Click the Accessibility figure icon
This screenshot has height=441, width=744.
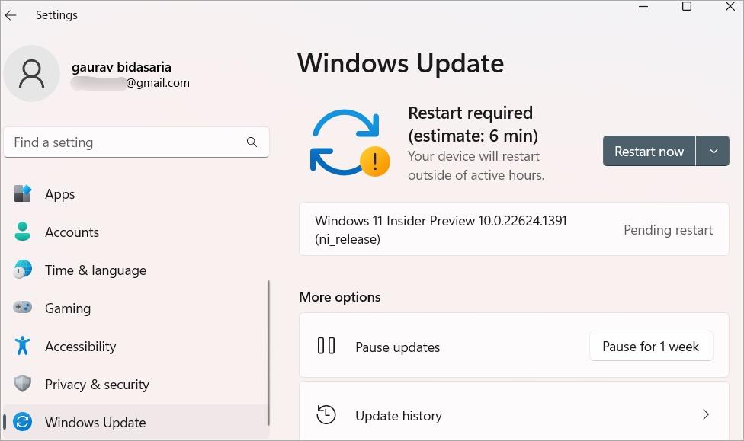[22, 346]
